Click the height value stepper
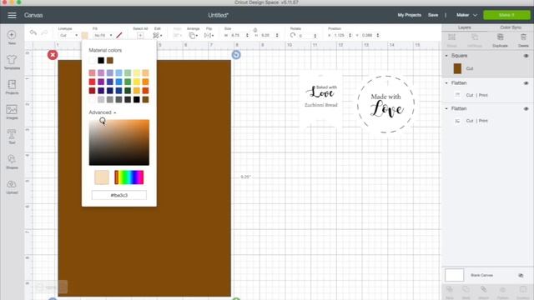 point(277,35)
